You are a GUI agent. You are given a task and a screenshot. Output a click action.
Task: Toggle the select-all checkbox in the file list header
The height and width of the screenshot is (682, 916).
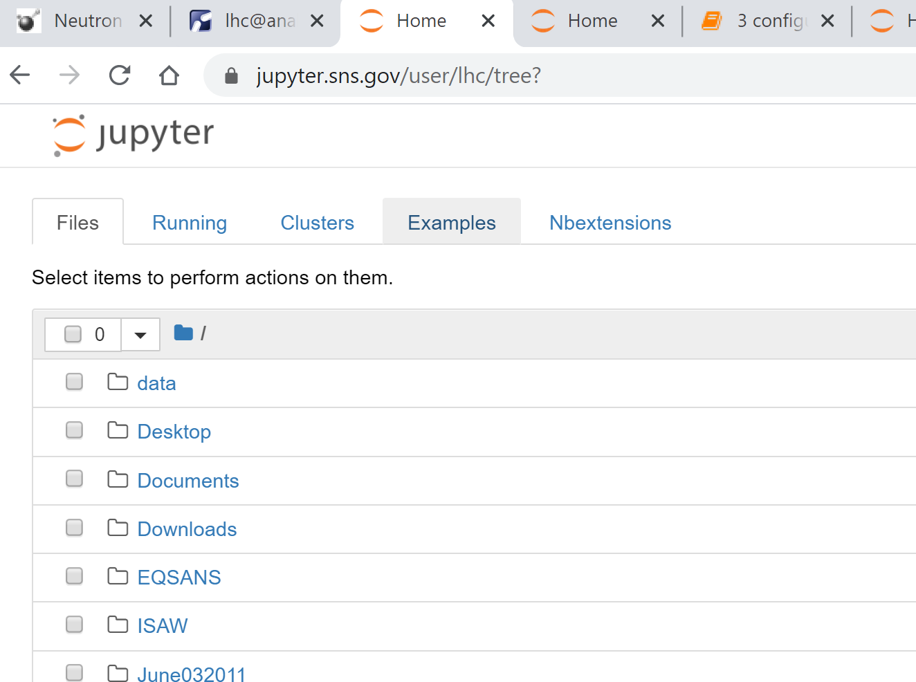tap(73, 334)
